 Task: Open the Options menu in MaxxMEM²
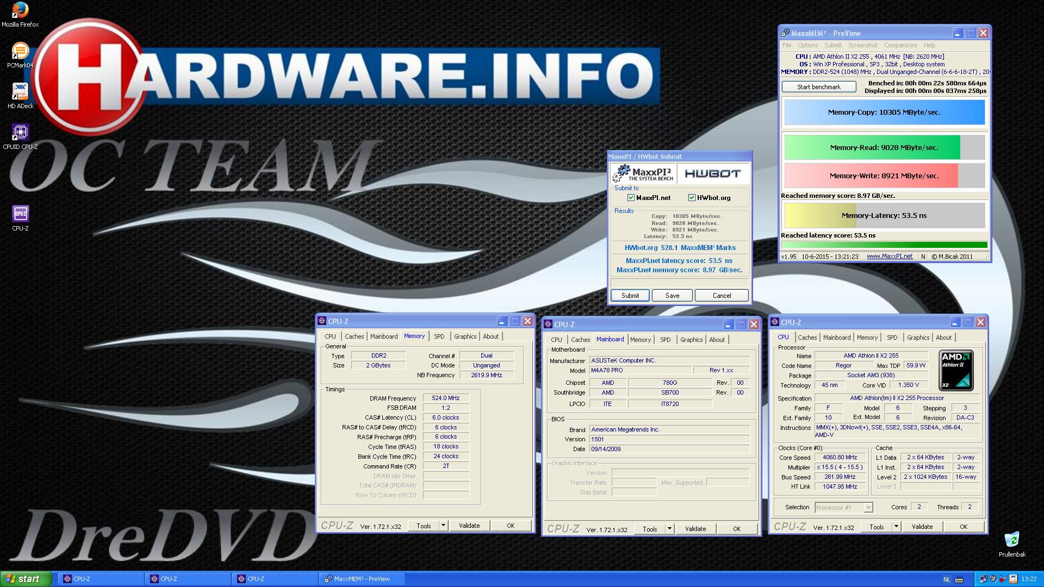click(807, 45)
